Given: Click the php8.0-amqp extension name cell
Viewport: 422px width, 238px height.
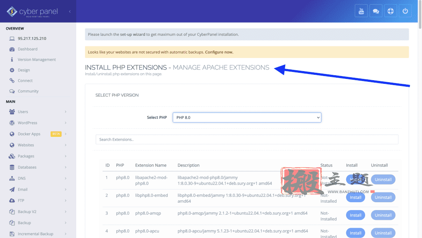Looking at the screenshot, I should tap(148, 213).
